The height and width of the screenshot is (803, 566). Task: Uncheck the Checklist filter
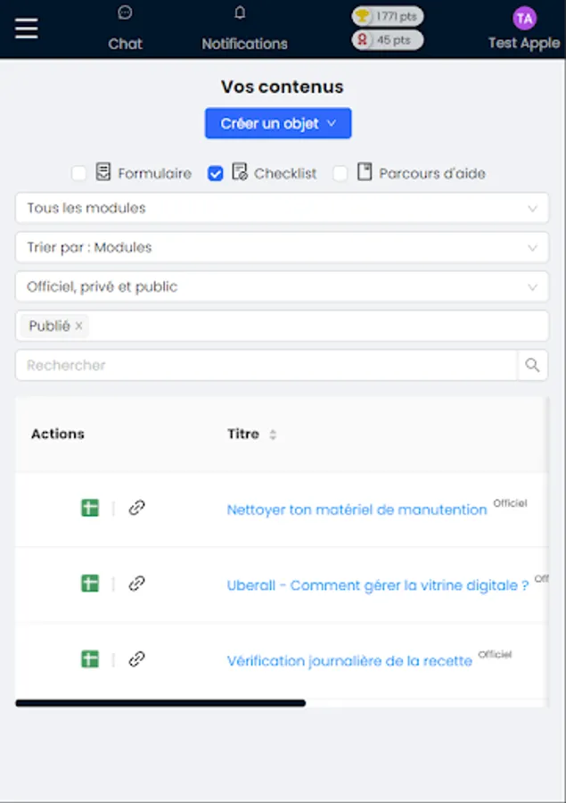215,173
